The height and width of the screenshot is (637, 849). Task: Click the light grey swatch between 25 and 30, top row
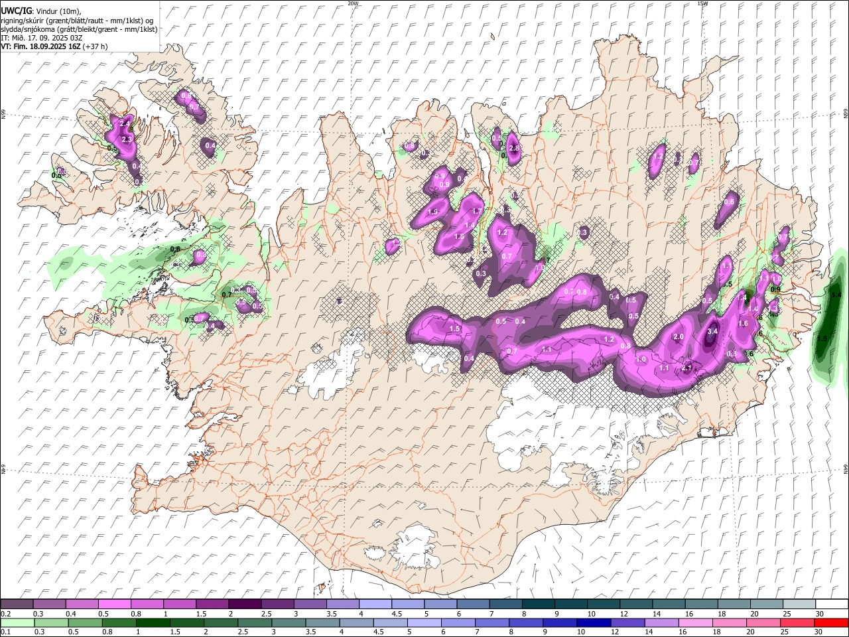798,604
